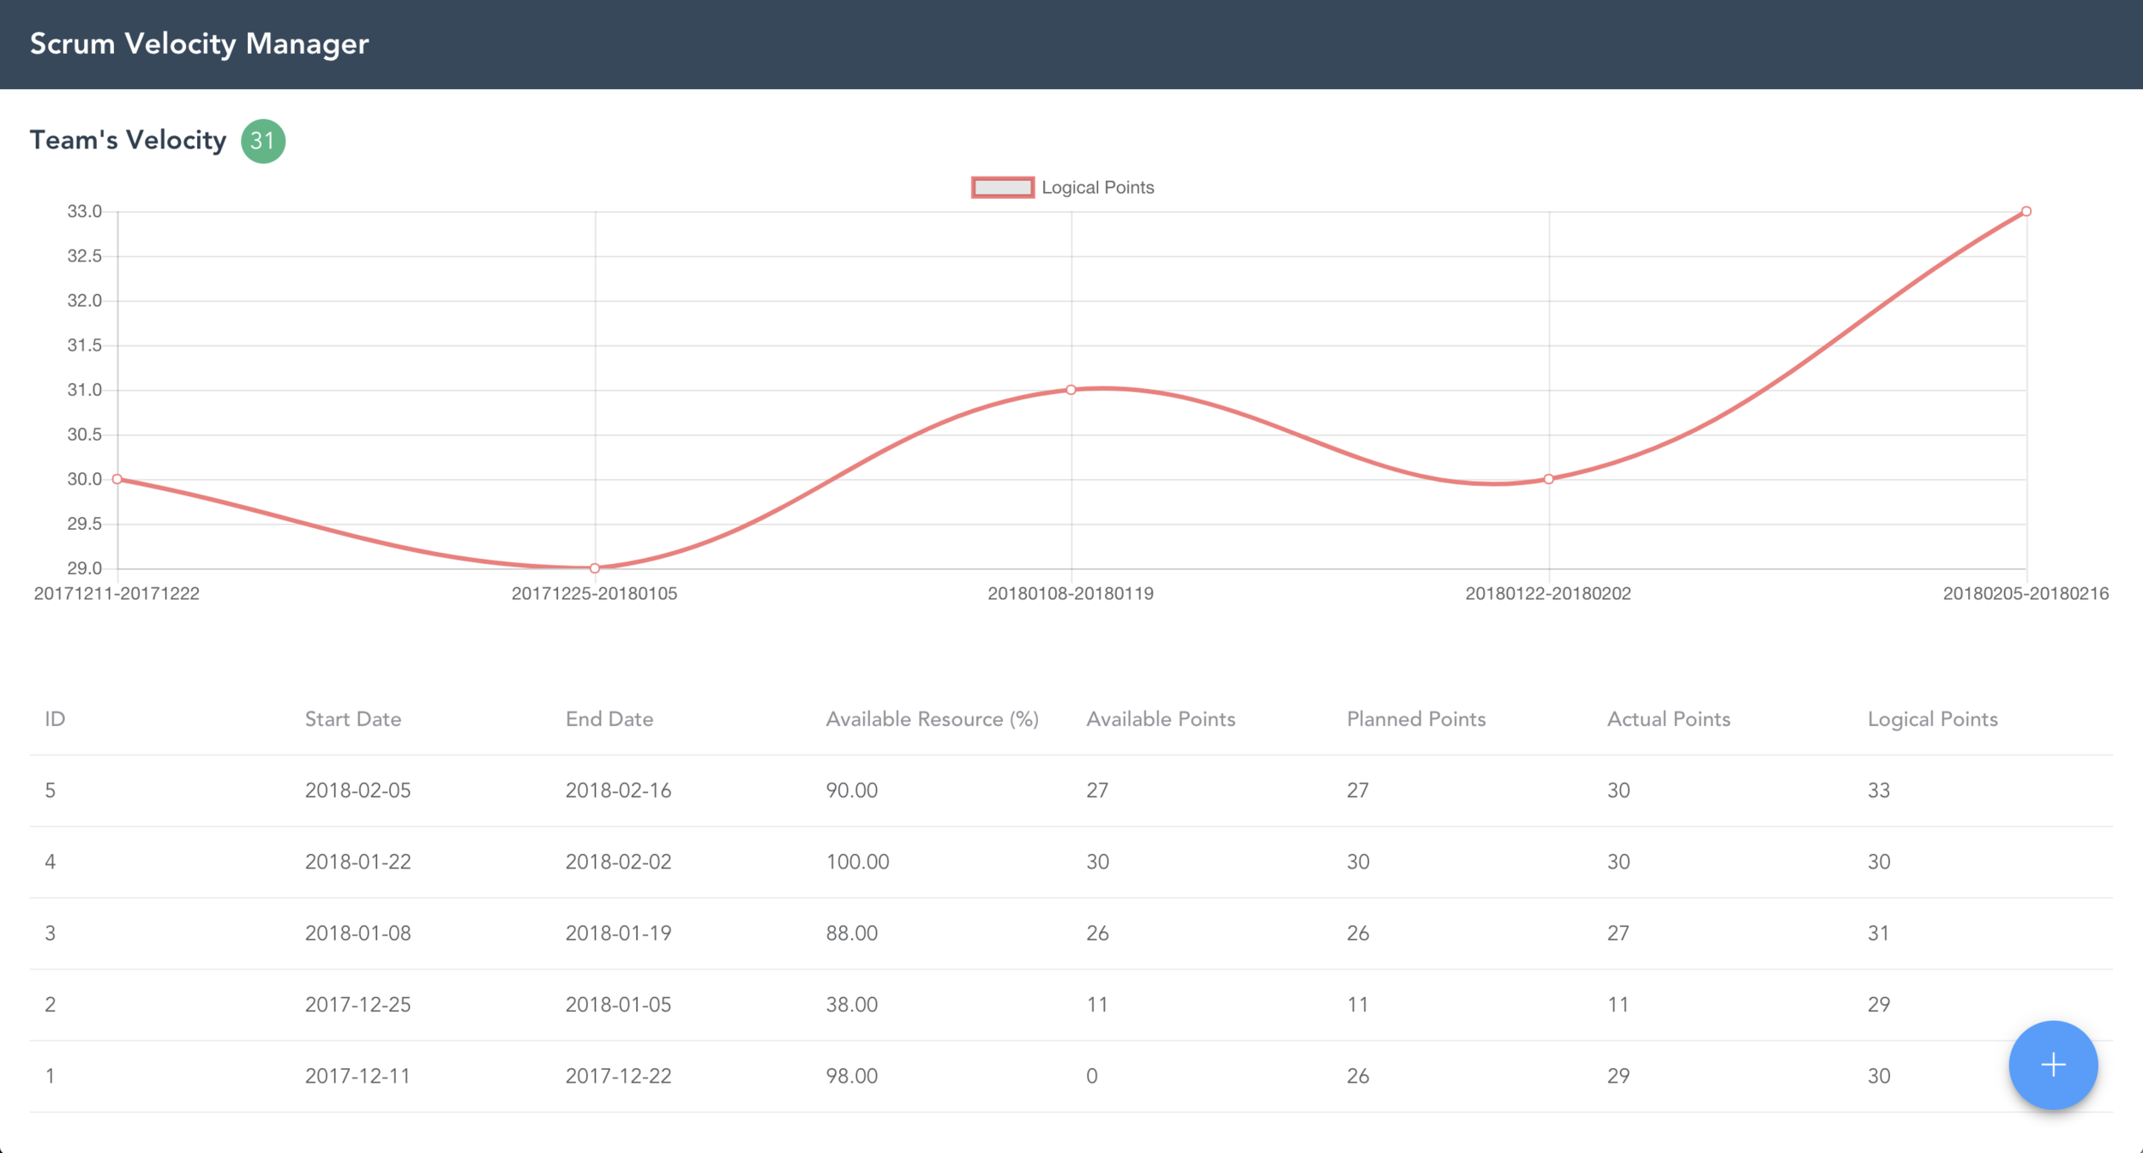The height and width of the screenshot is (1153, 2143).
Task: Click the blue plus add-sprint button
Action: (x=2052, y=1065)
